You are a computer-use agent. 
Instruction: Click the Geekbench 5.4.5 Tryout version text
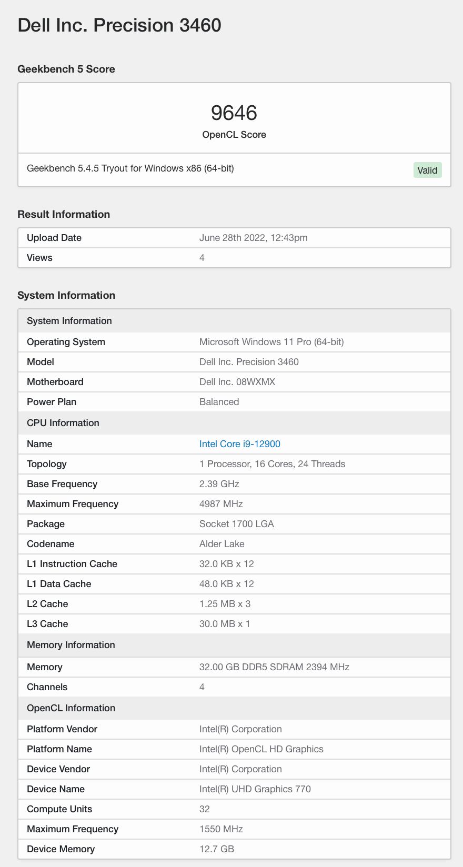(x=130, y=168)
